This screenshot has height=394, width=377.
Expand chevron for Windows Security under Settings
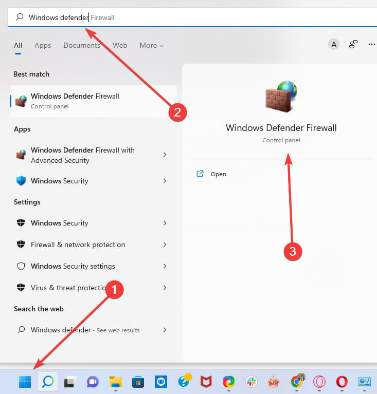165,223
